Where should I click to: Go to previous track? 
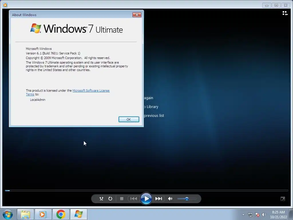tap(134, 199)
